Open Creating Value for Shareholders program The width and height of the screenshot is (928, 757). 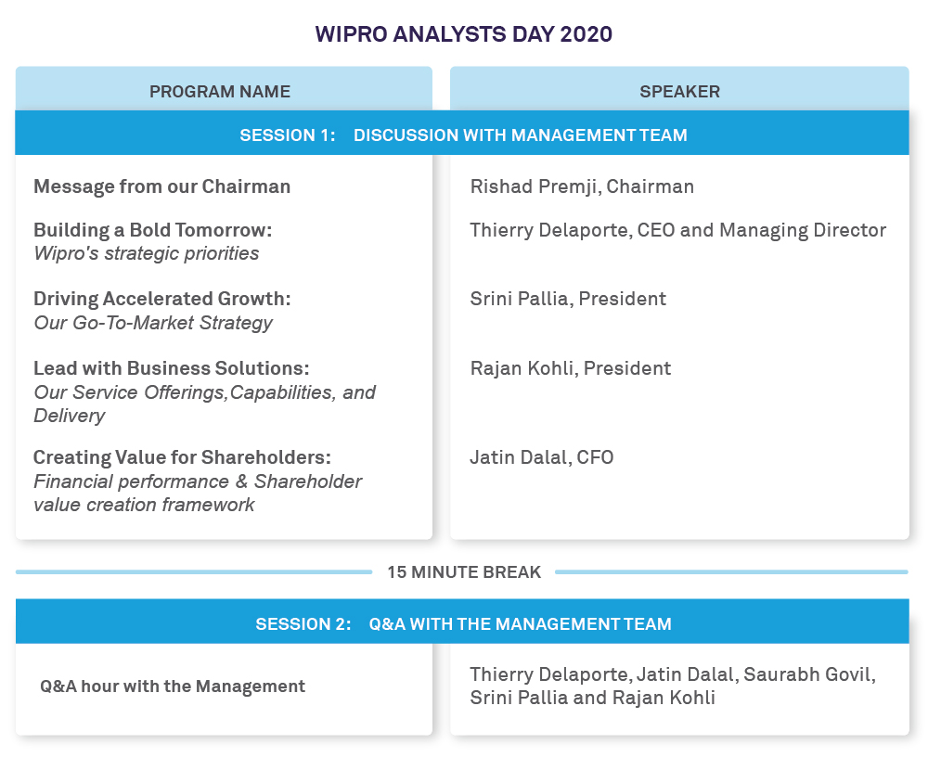click(182, 457)
